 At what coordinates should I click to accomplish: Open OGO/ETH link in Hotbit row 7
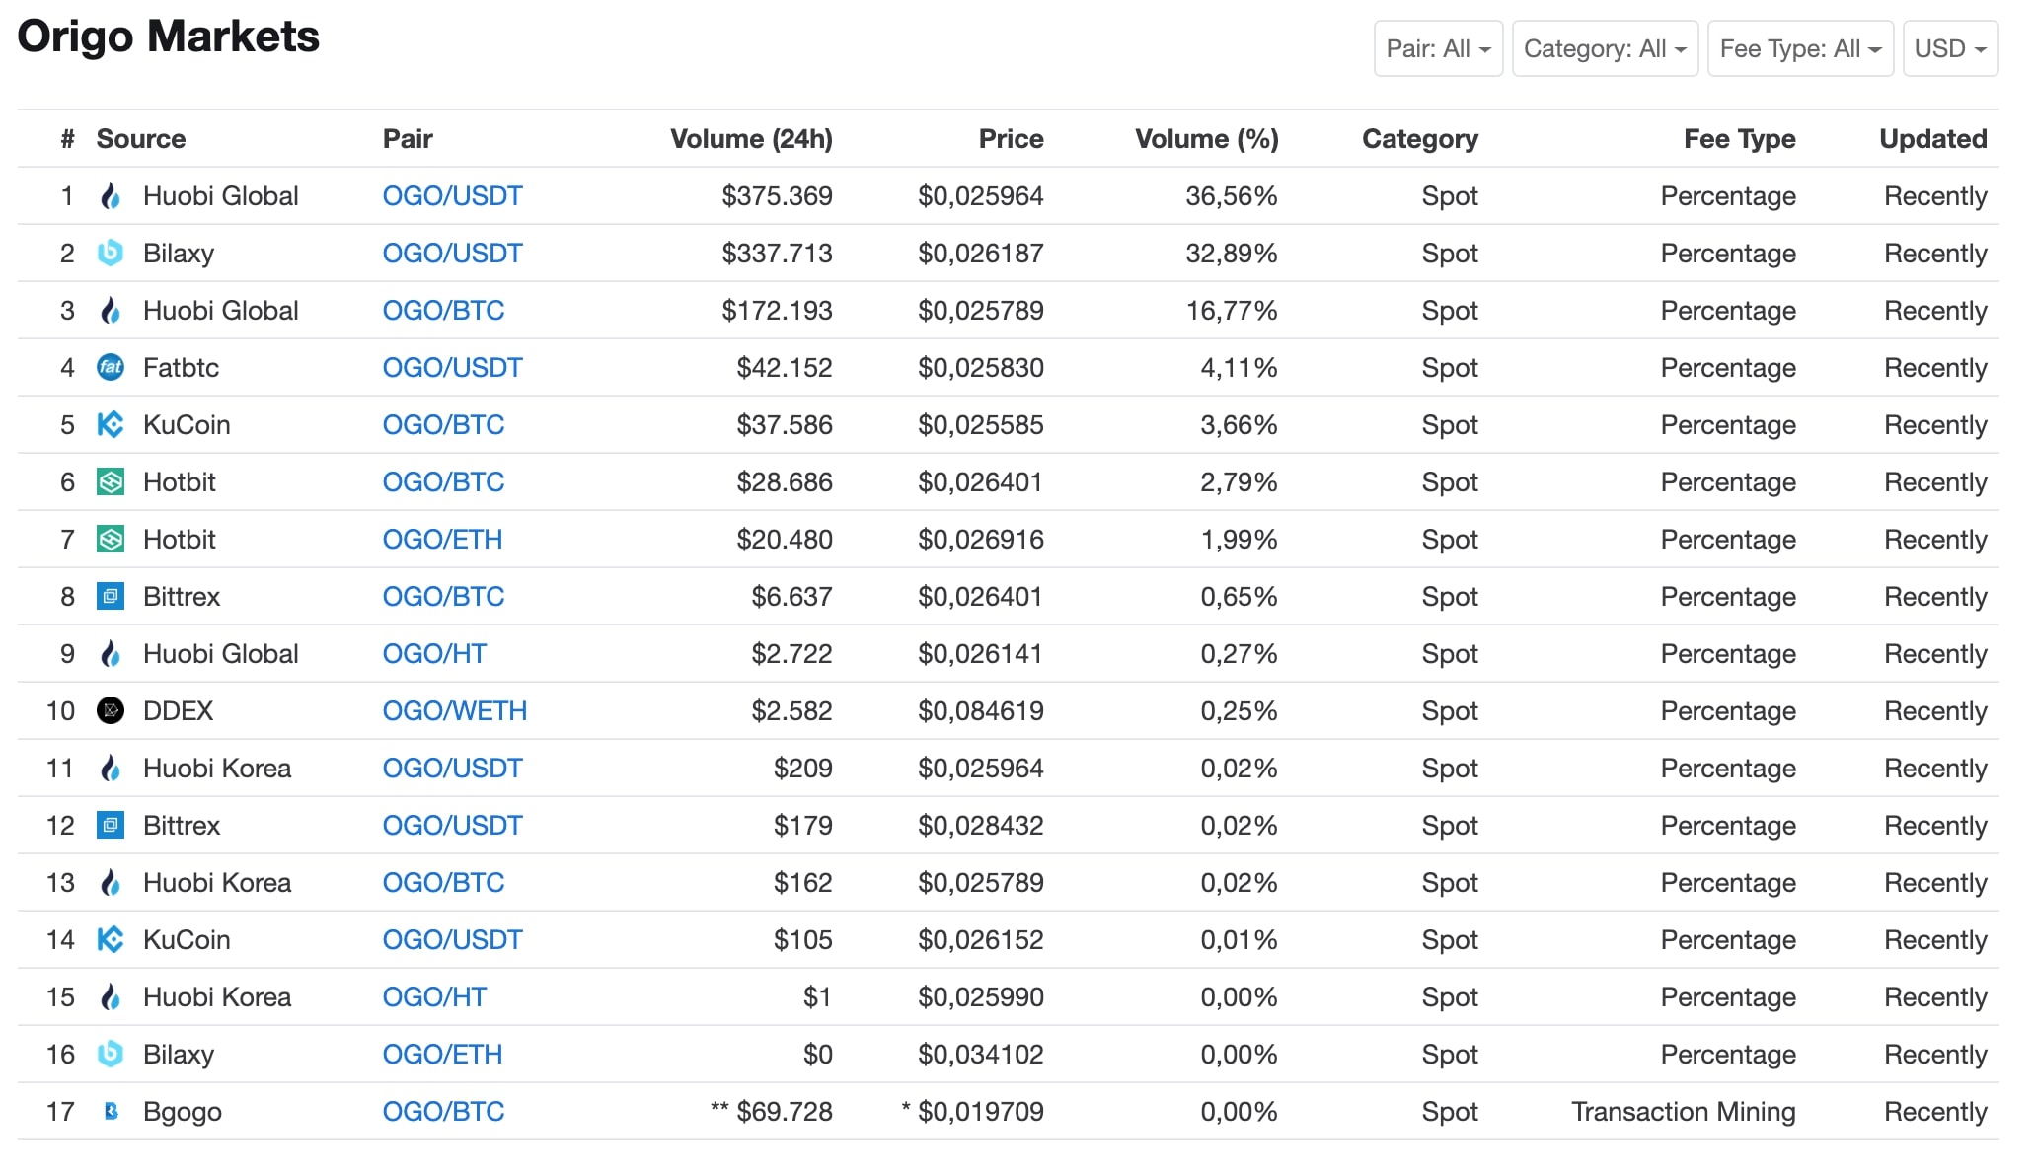pos(442,540)
